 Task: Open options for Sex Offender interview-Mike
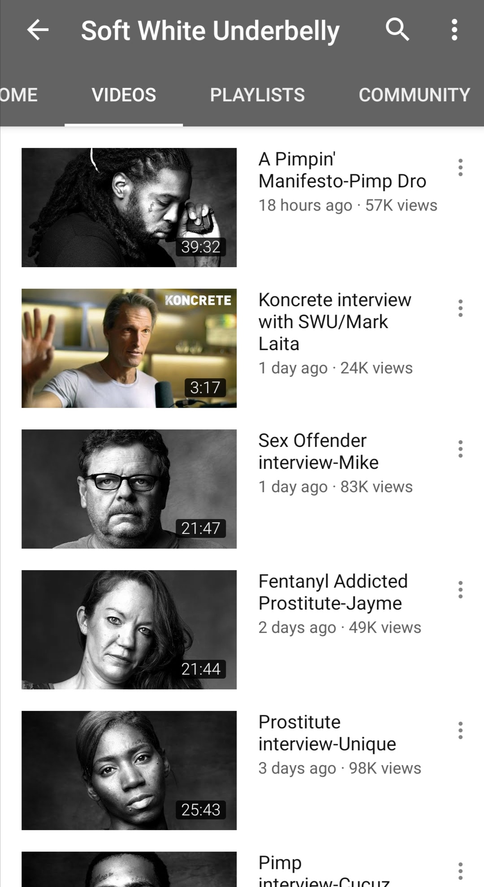tap(460, 449)
